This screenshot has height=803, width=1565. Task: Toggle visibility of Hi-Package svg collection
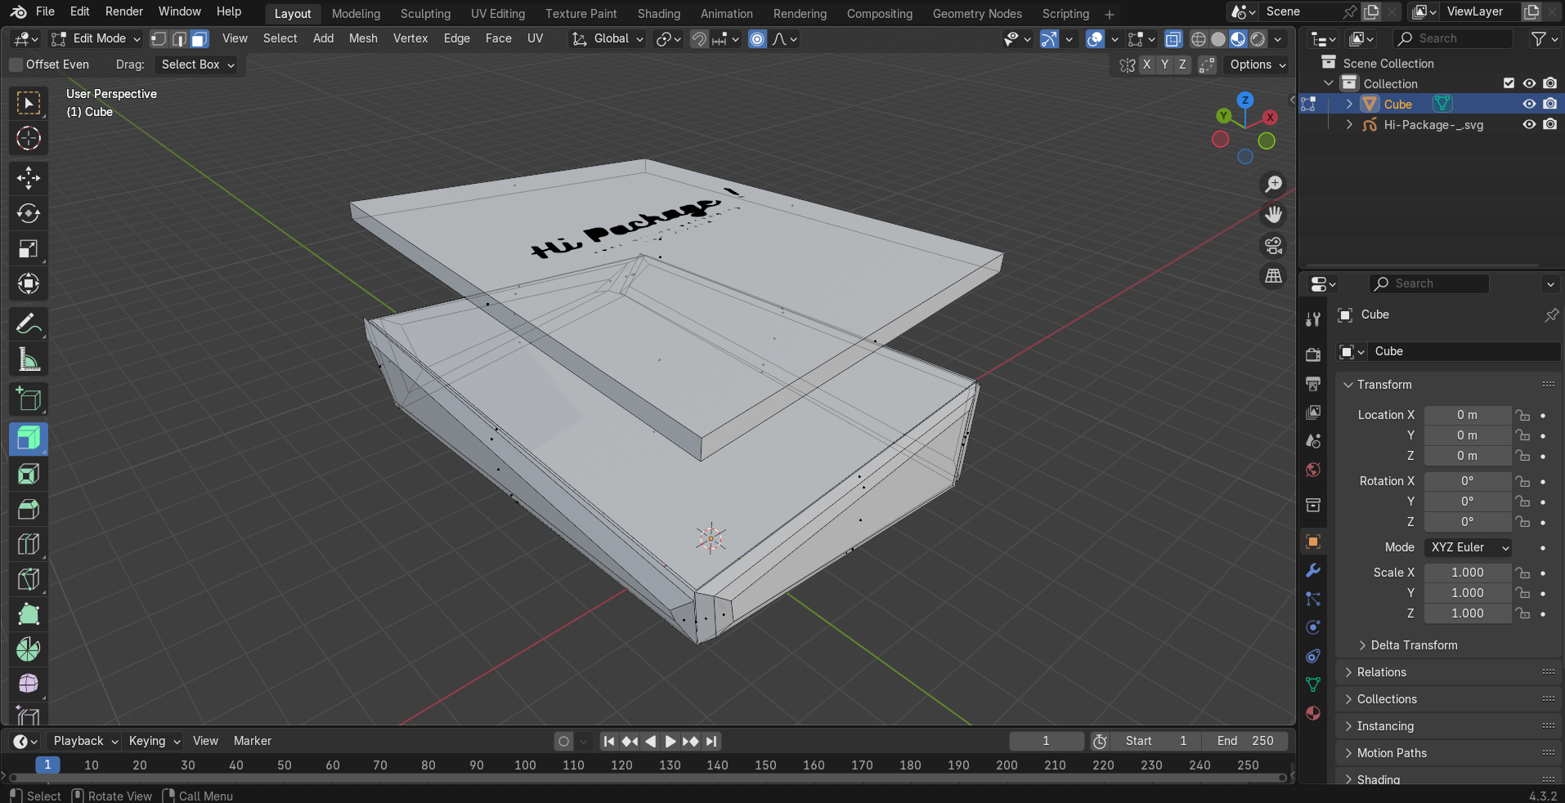click(1528, 125)
